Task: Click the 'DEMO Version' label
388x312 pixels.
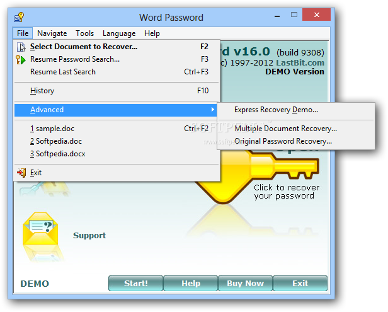Action: tap(295, 72)
